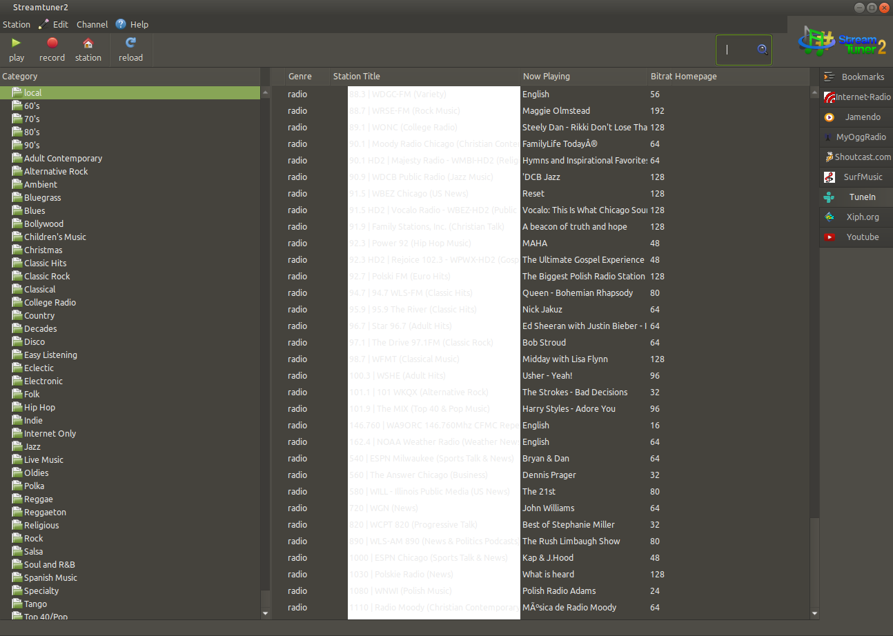
Task: Click the search magnifier icon
Action: pyautogui.click(x=762, y=50)
